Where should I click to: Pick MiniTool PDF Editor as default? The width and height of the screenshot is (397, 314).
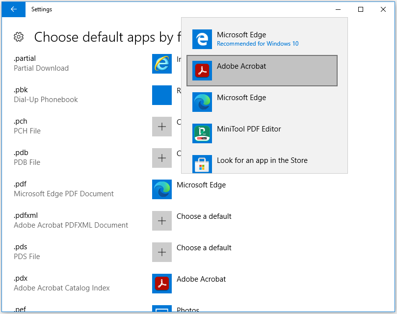pyautogui.click(x=262, y=133)
